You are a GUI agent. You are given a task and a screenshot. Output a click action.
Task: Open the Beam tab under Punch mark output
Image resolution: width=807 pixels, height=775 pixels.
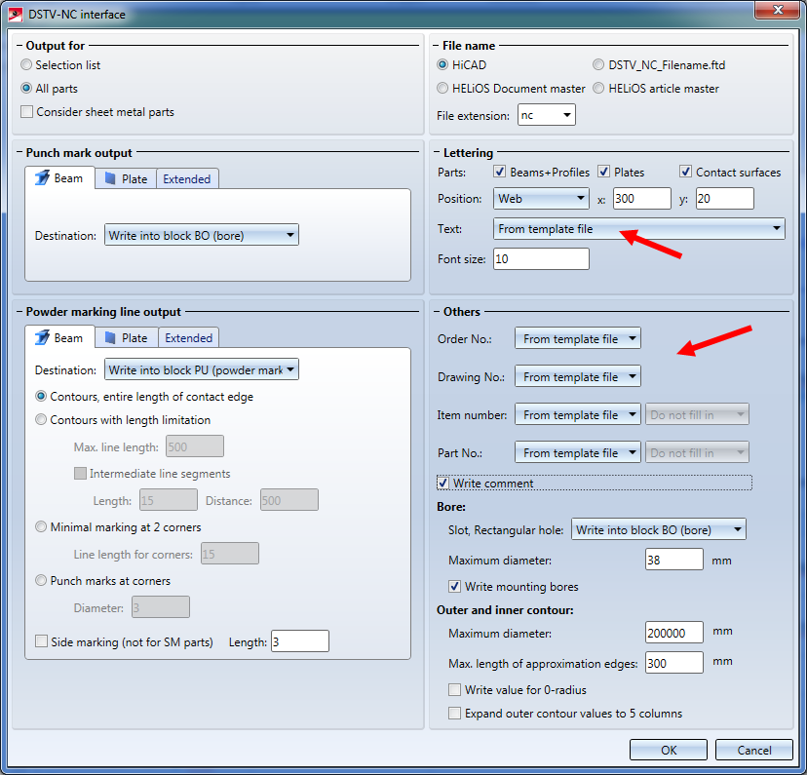pyautogui.click(x=59, y=178)
